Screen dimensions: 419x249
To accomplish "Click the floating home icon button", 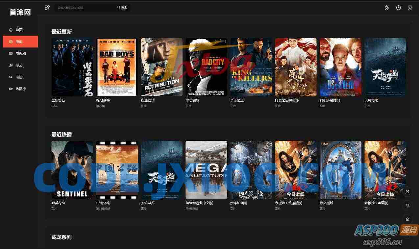I will tap(407, 219).
